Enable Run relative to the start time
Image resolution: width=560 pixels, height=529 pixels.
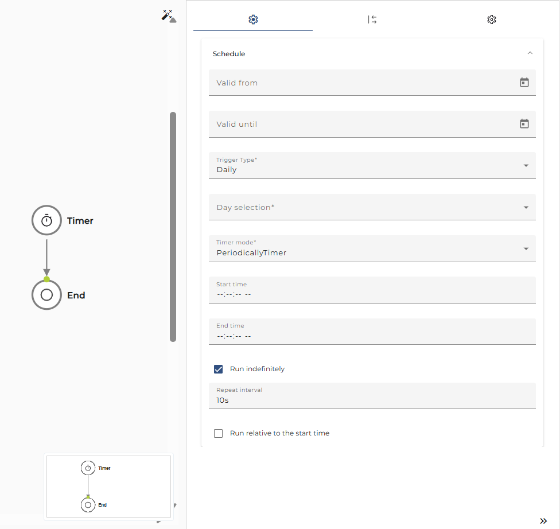(218, 433)
